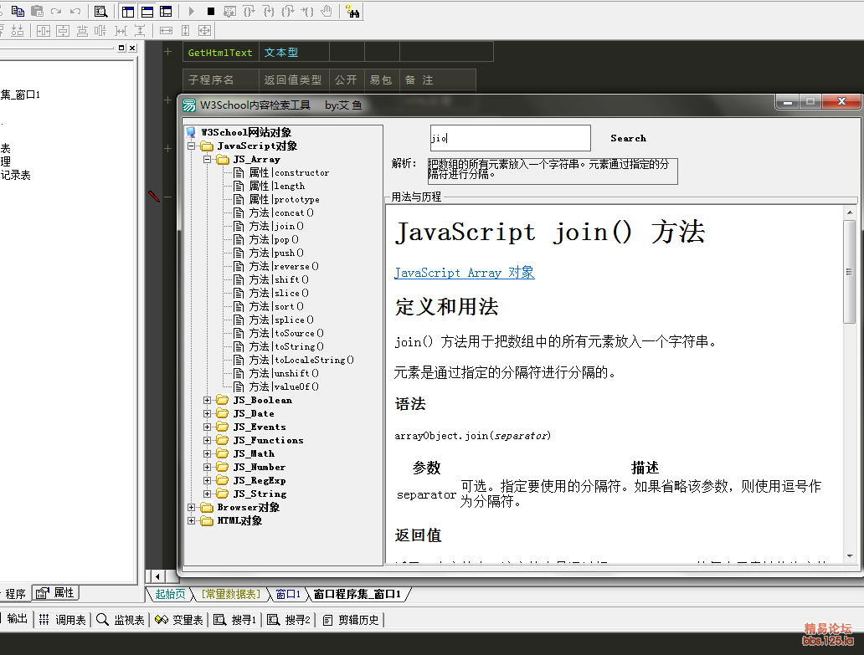Expand the JS_Boolean folder

pos(207,400)
